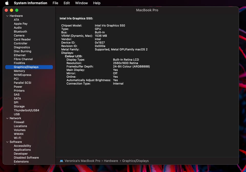Collapse the Hardware section
Viewport: 246px width, 172px height.
tap(7, 16)
